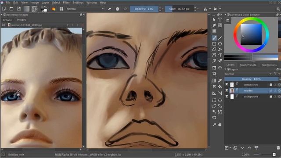The image size is (281, 158).
Task: Switch to the Browse tab
Action: (7, 20)
